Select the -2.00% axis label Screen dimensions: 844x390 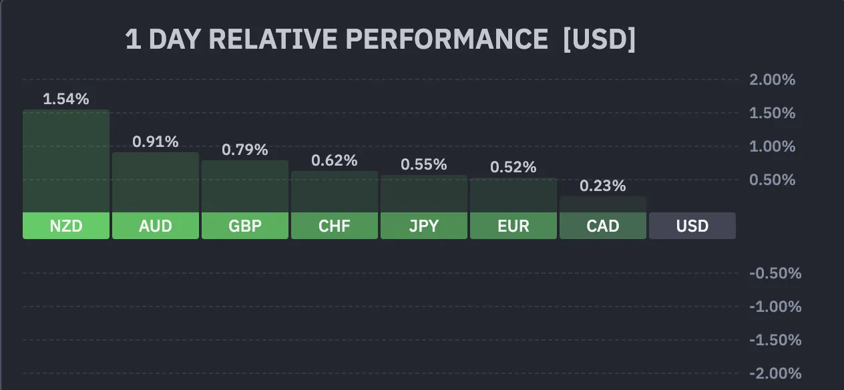pos(775,373)
